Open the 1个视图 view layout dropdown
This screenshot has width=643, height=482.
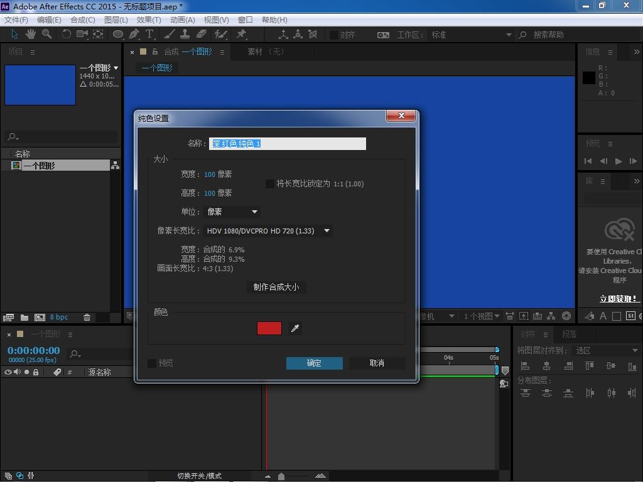pos(482,316)
